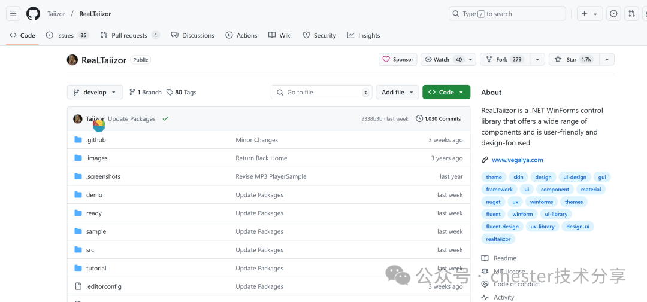Star the repository

(573, 59)
